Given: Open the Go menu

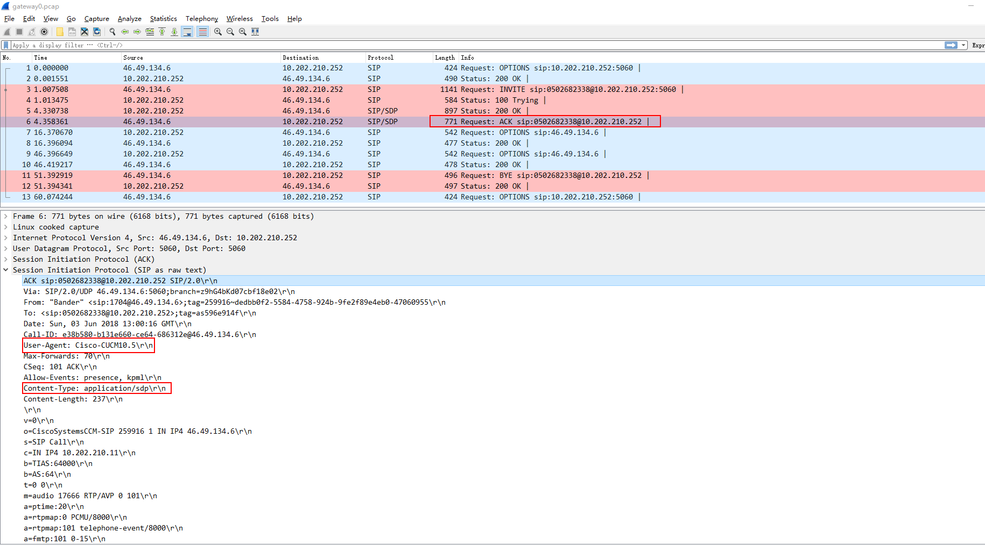Looking at the screenshot, I should 71,18.
